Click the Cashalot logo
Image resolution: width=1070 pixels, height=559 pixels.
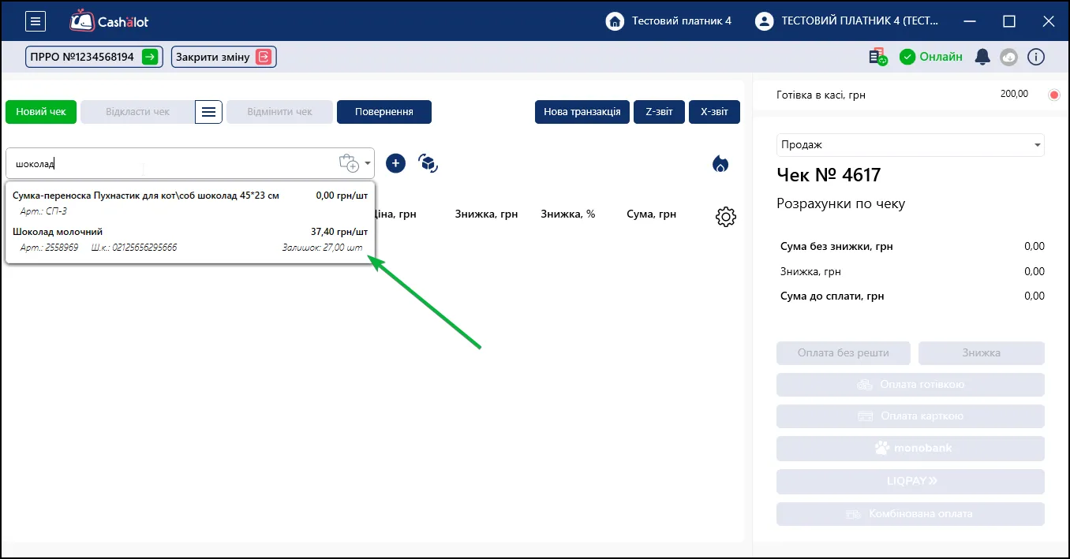[109, 21]
